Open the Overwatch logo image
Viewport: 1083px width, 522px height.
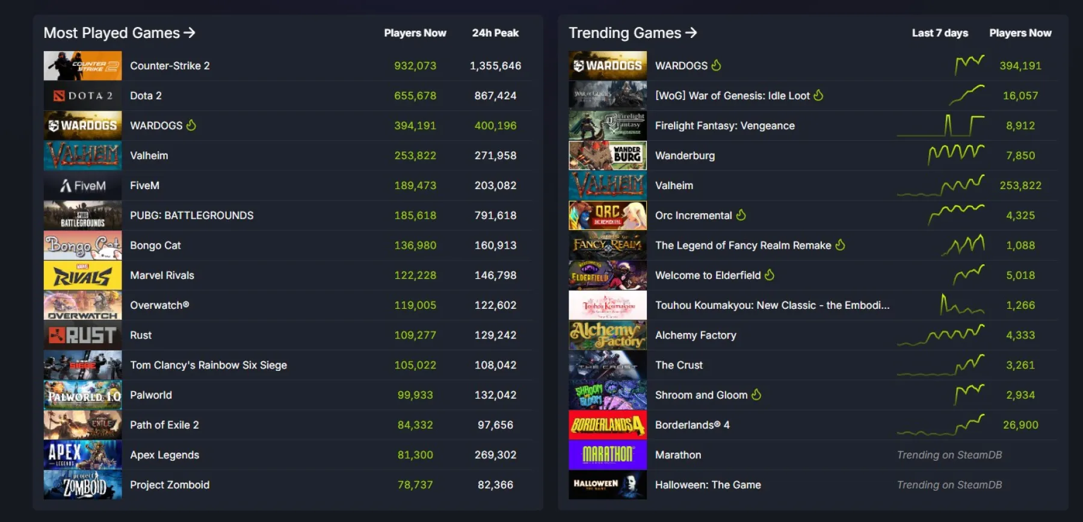coord(82,305)
